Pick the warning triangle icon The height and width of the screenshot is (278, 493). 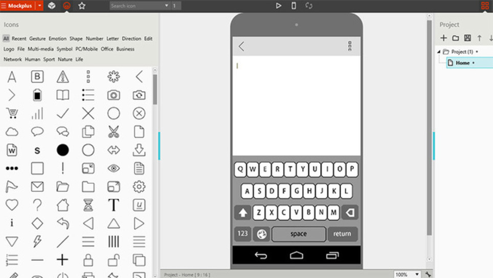[62, 76]
